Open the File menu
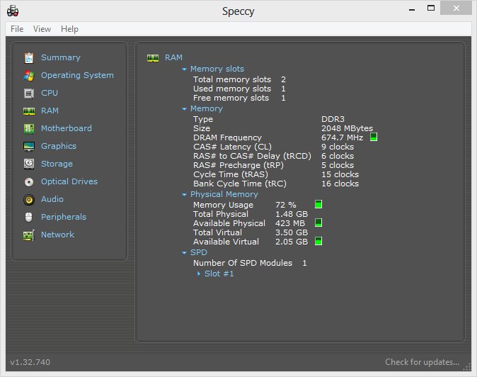 coord(17,29)
